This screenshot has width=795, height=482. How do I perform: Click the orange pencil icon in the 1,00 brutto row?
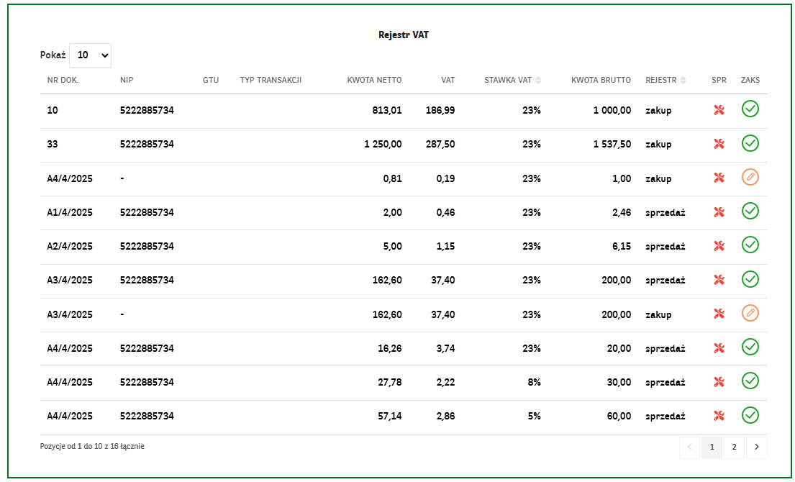[x=750, y=178]
